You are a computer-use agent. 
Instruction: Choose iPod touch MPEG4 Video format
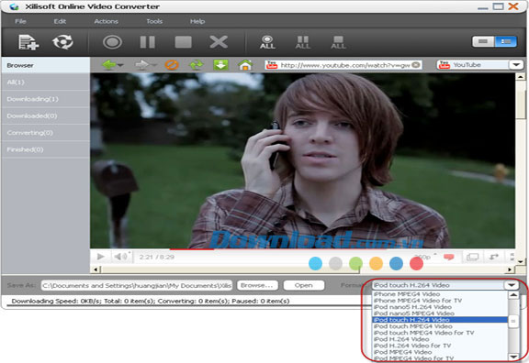(x=413, y=326)
